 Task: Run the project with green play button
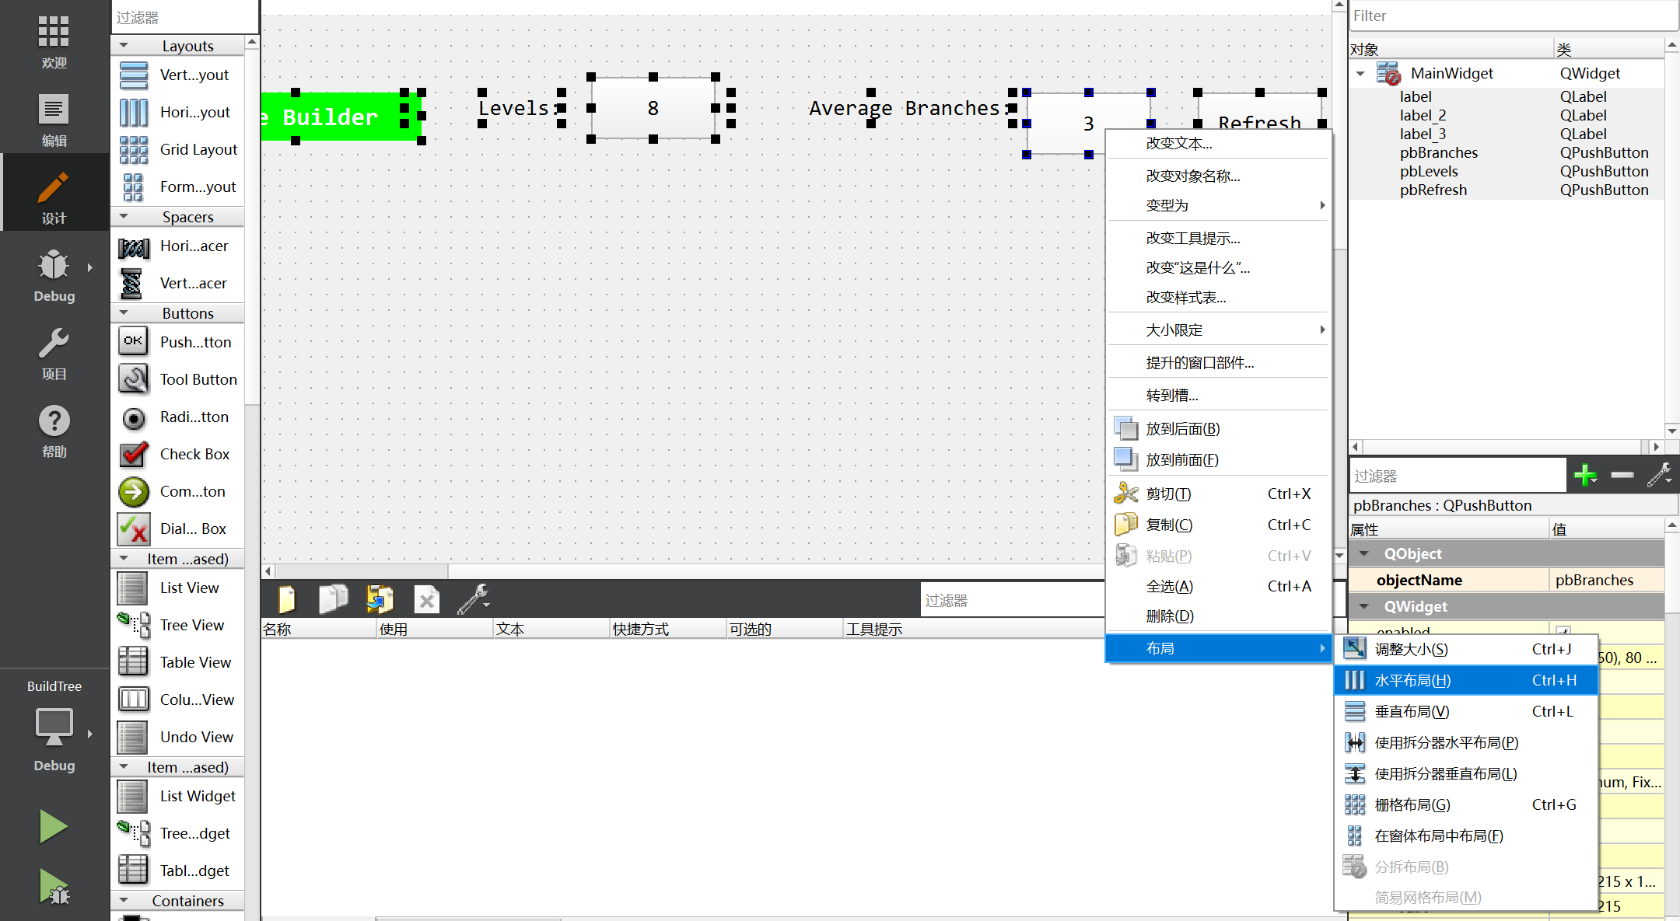pyautogui.click(x=54, y=825)
